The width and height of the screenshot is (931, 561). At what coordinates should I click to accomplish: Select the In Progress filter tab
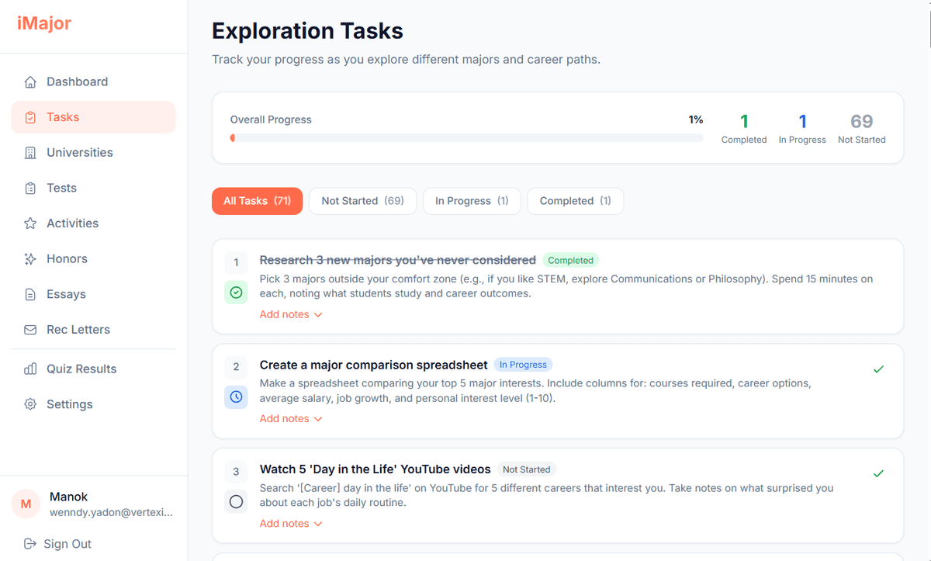[x=471, y=201]
